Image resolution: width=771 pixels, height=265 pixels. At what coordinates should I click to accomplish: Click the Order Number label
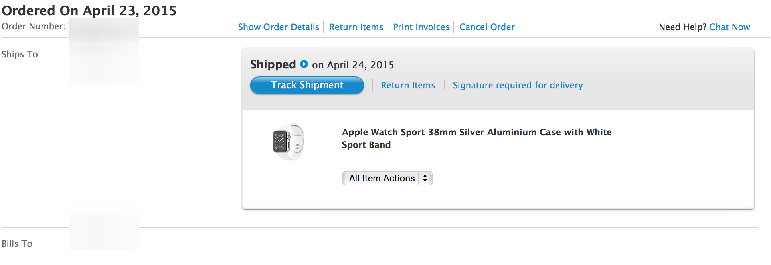coord(34,26)
